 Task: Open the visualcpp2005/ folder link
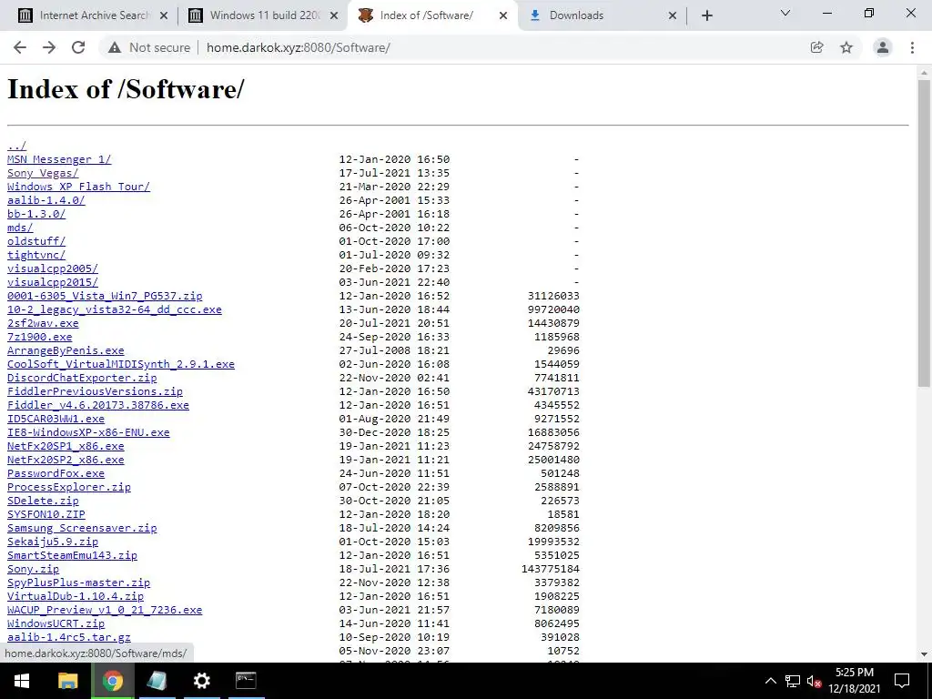(52, 268)
